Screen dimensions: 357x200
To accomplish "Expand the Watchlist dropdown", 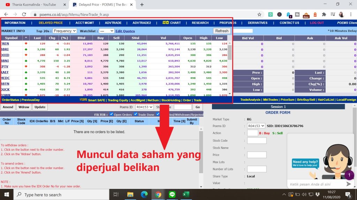I will (106, 31).
